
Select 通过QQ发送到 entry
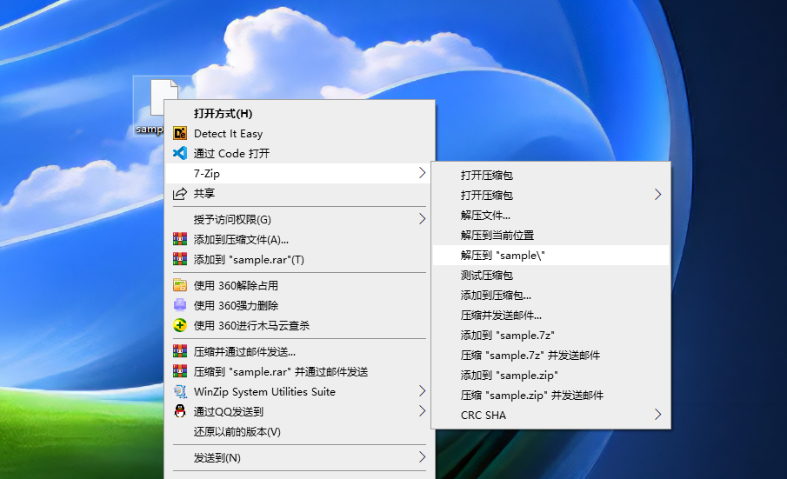point(300,412)
